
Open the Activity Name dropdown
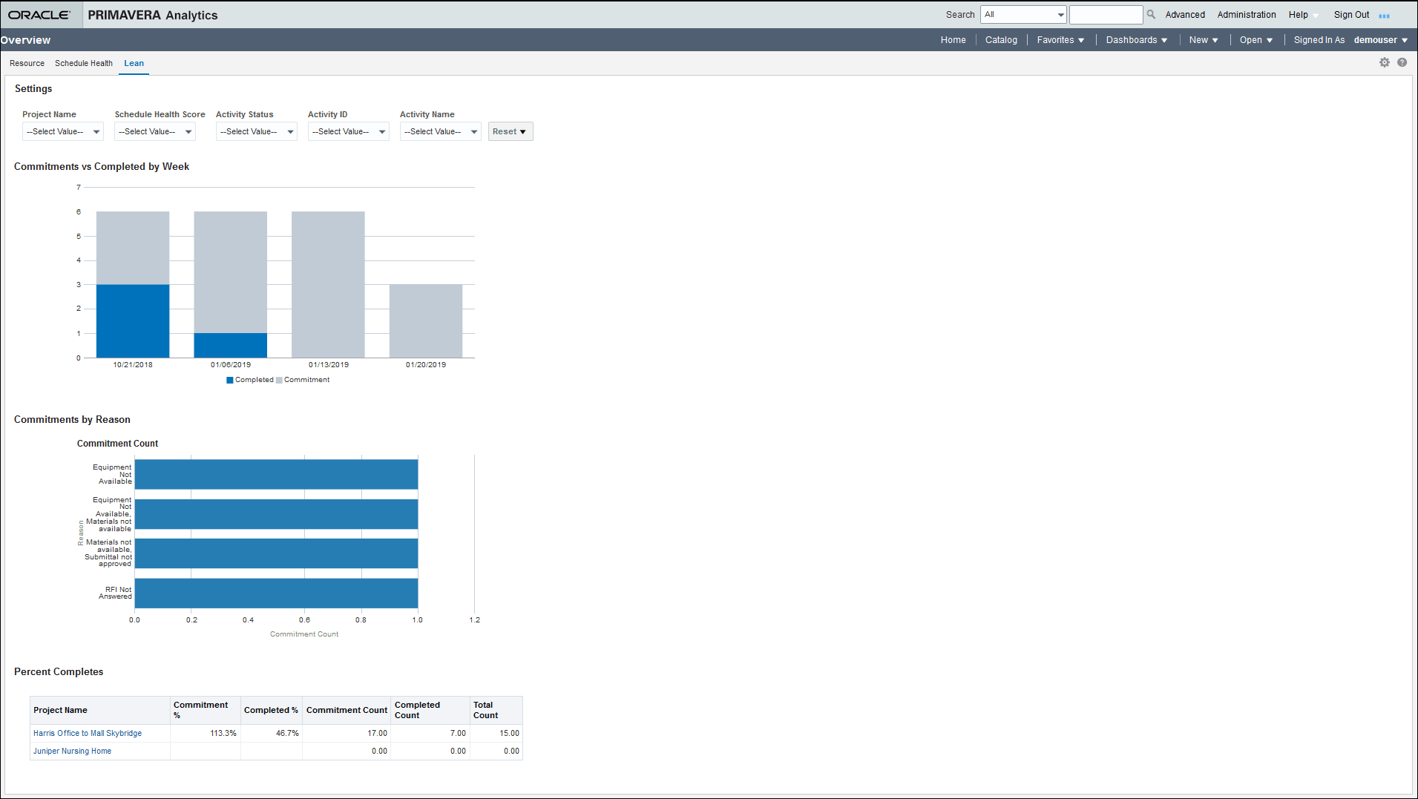click(473, 131)
